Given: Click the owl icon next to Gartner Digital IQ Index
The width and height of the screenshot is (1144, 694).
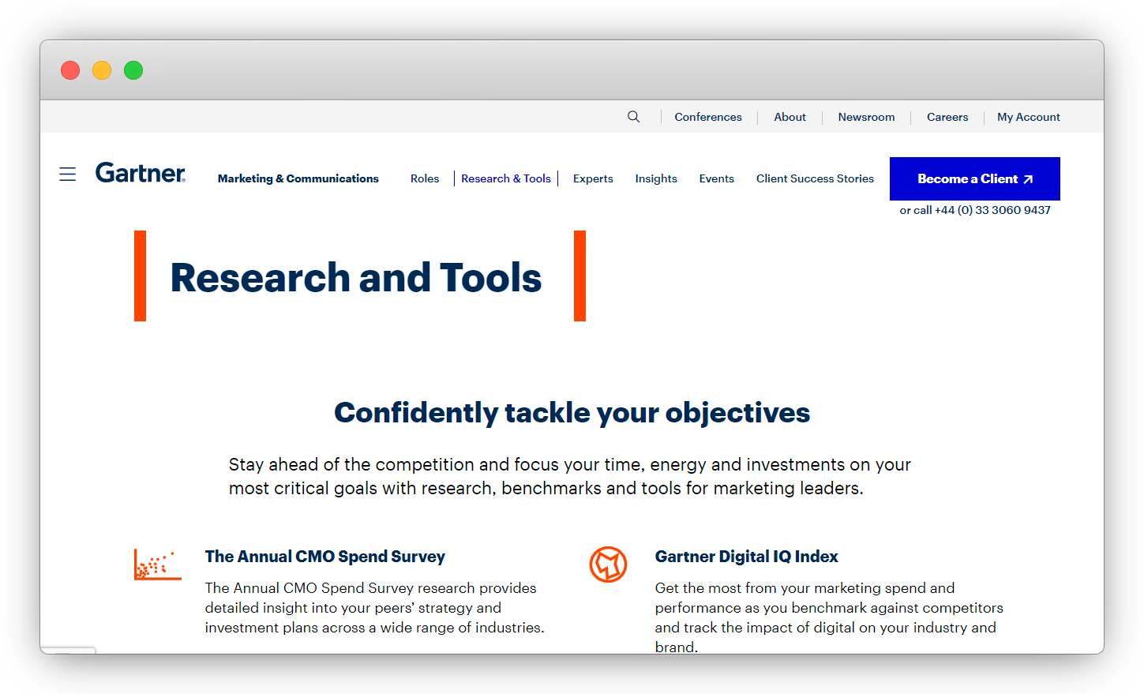Looking at the screenshot, I should click(608, 564).
